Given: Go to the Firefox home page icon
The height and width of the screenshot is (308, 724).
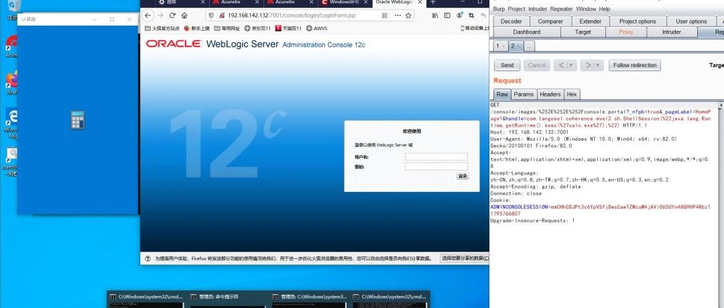Looking at the screenshot, I should point(184,15).
